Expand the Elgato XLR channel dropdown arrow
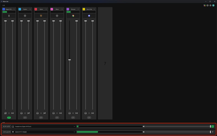The width and height of the screenshot is (217, 136). tap(14, 9)
